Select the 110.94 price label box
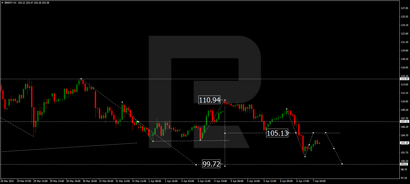 click(x=210, y=100)
